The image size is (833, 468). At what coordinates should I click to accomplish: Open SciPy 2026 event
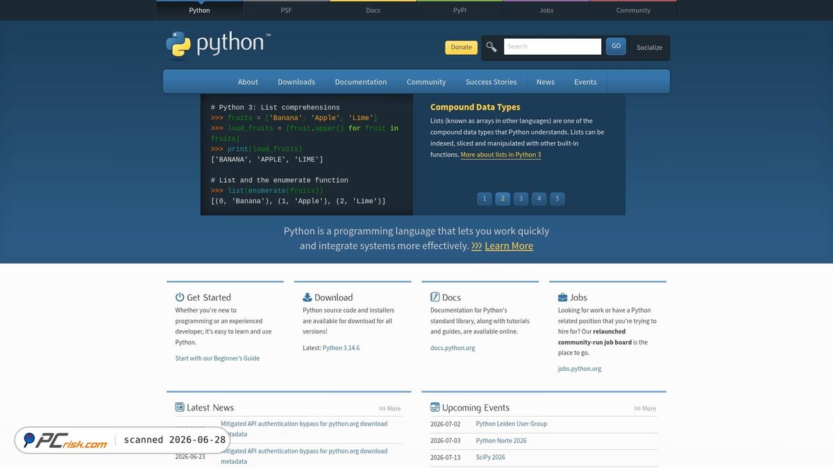tap(490, 457)
